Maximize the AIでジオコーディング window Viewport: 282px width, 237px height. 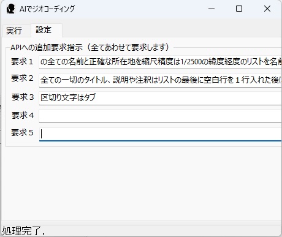pos(239,9)
